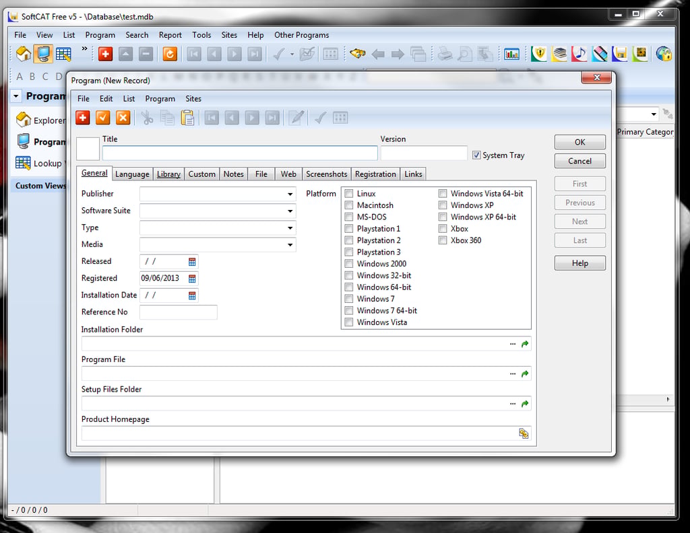Toggle the System Tray checkbox
Screen dimensions: 690x533
click(476, 155)
